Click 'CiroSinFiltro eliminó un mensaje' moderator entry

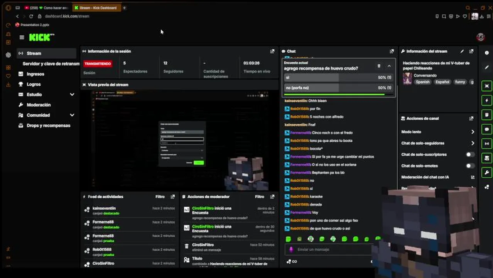(x=229, y=247)
